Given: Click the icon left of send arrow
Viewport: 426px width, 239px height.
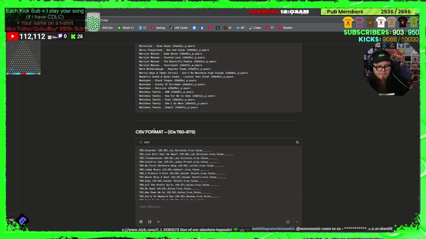Looking at the screenshot, I should 288,222.
